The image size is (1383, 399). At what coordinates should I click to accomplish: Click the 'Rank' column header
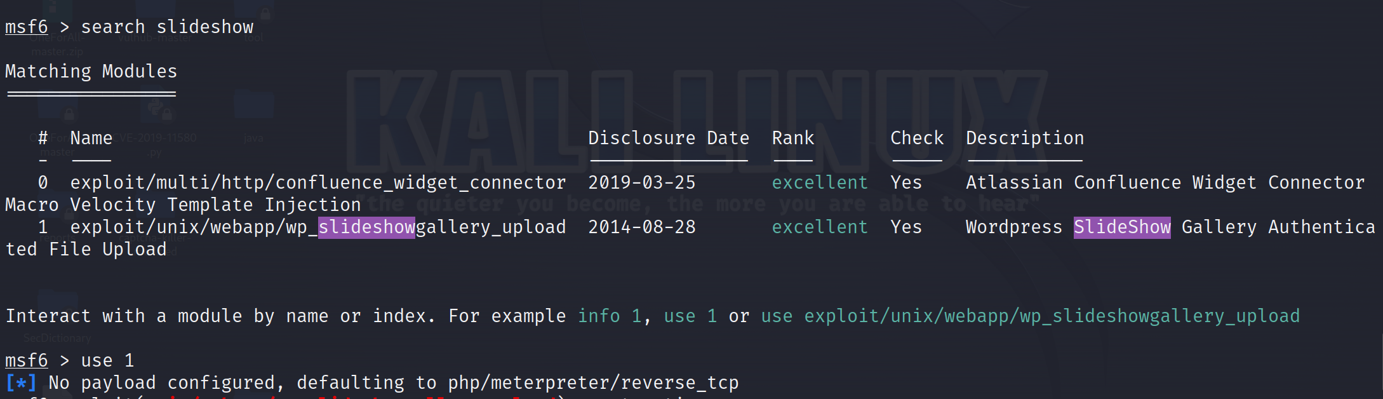coord(792,138)
